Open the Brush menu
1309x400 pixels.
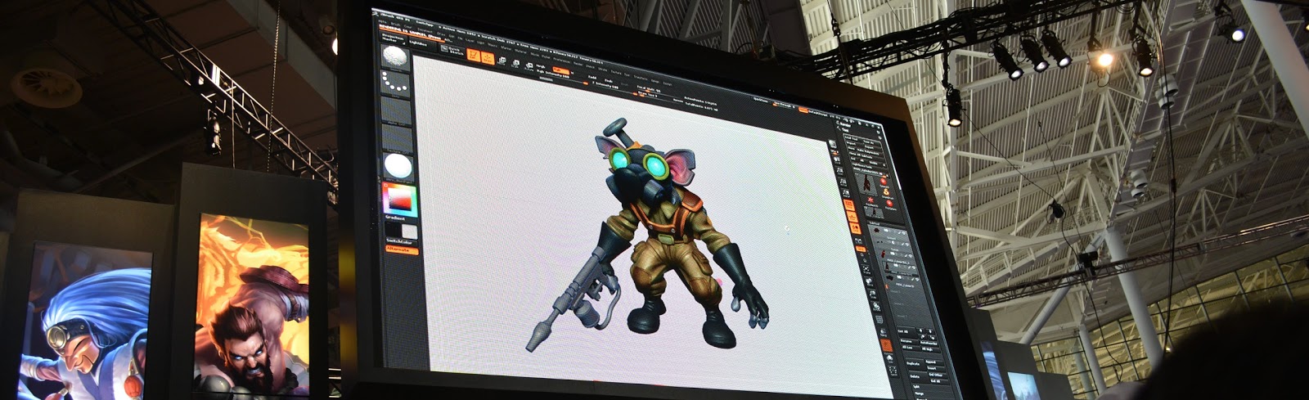394,24
